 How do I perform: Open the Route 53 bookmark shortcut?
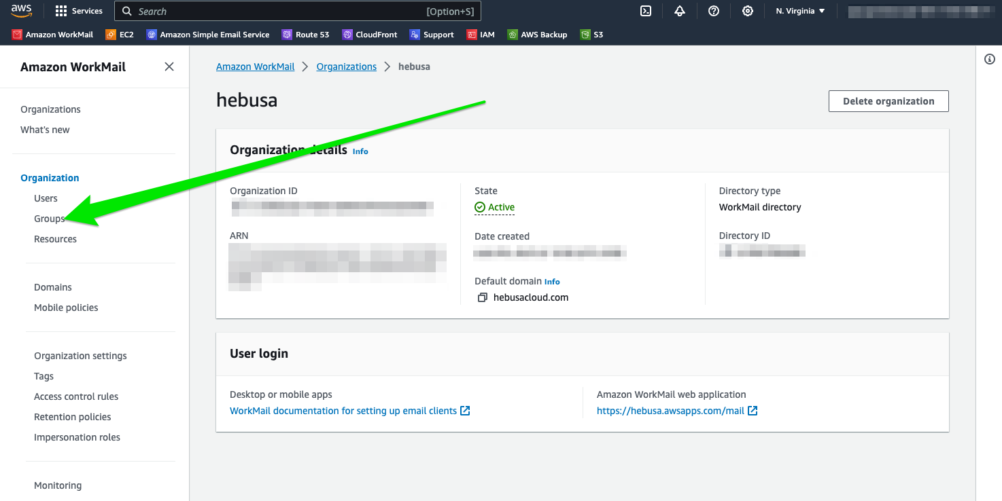305,35
